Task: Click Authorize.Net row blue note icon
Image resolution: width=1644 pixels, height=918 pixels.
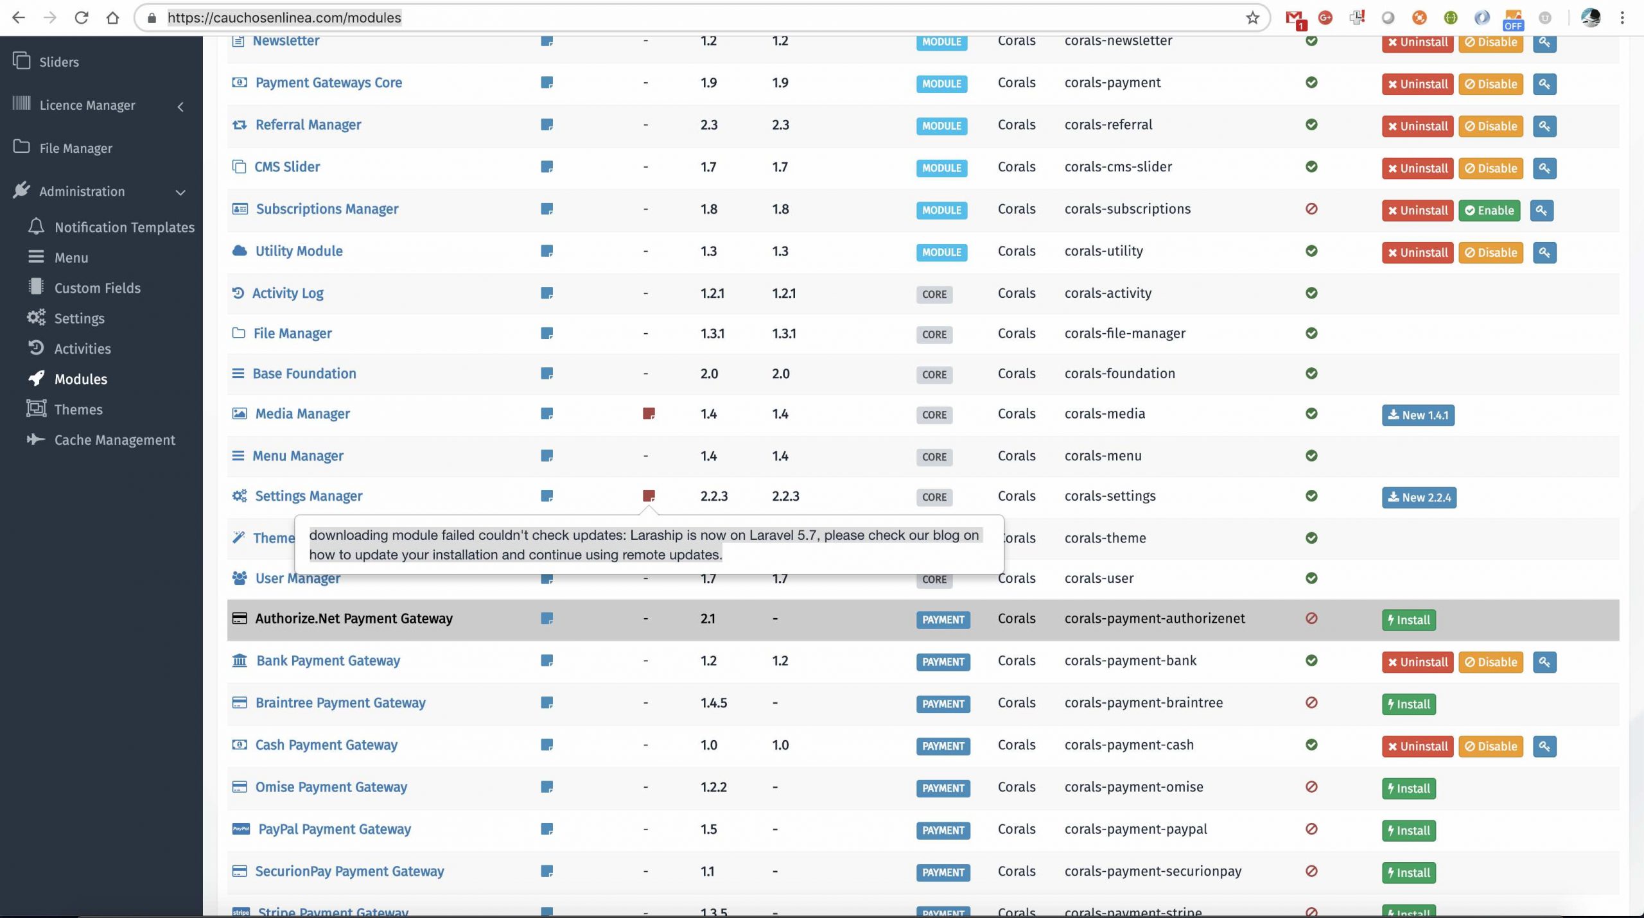Action: pos(547,618)
